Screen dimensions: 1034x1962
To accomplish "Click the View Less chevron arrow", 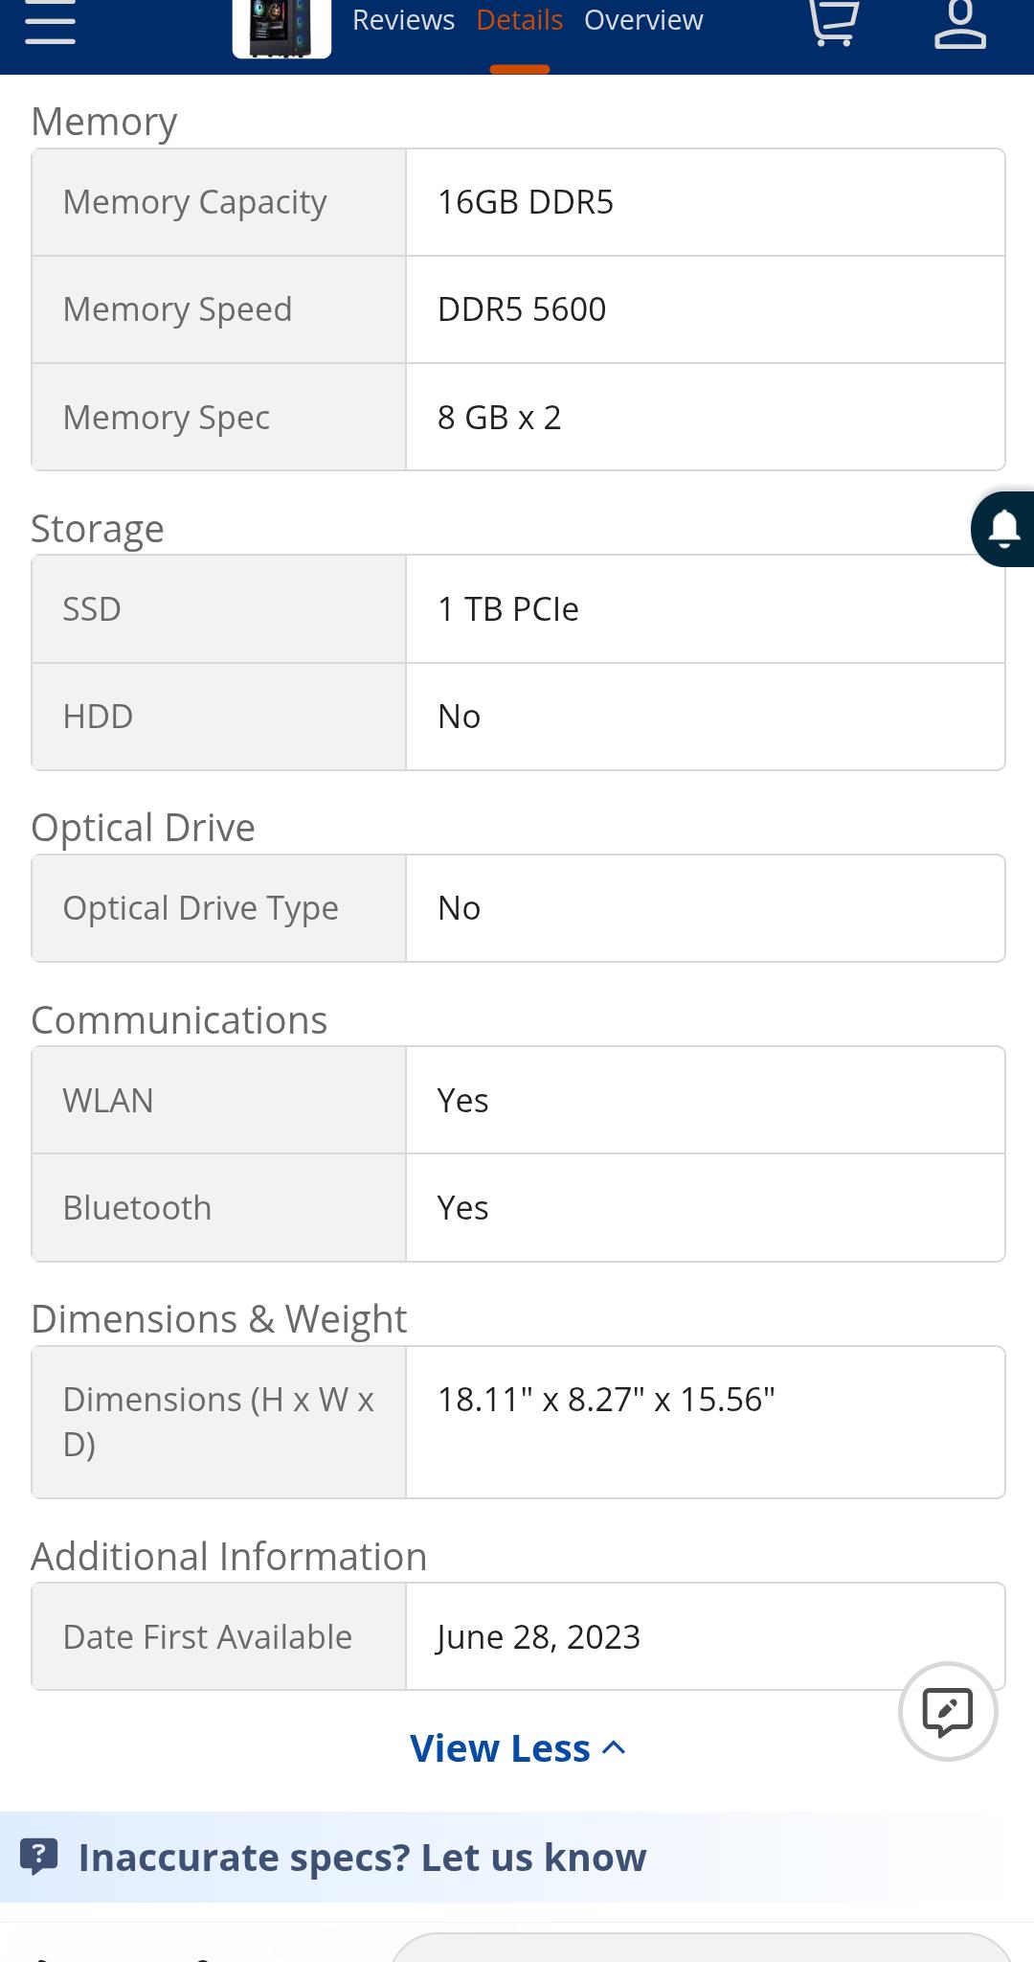I will click(x=615, y=1748).
